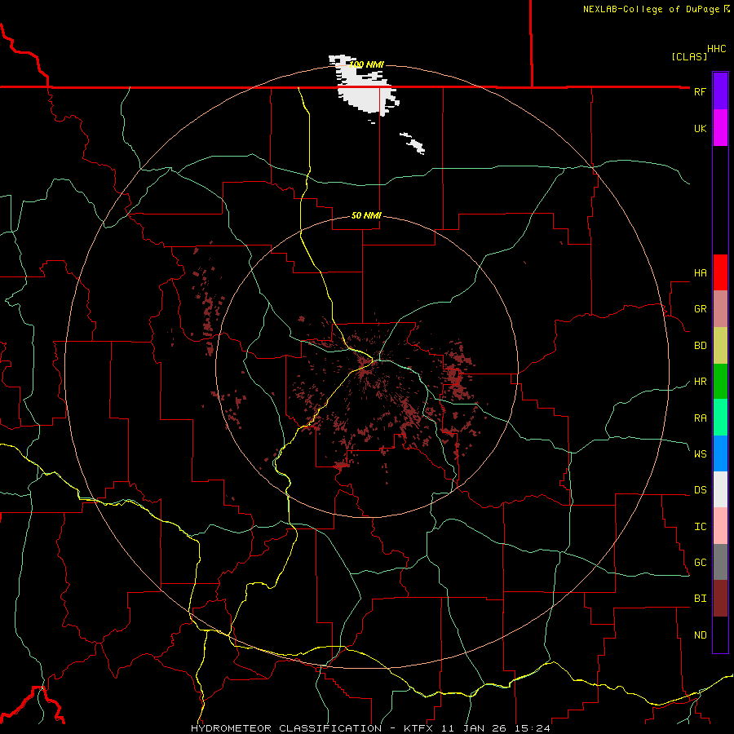734x734 pixels.
Task: Click the BI brown legend swatch
Action: (x=720, y=599)
